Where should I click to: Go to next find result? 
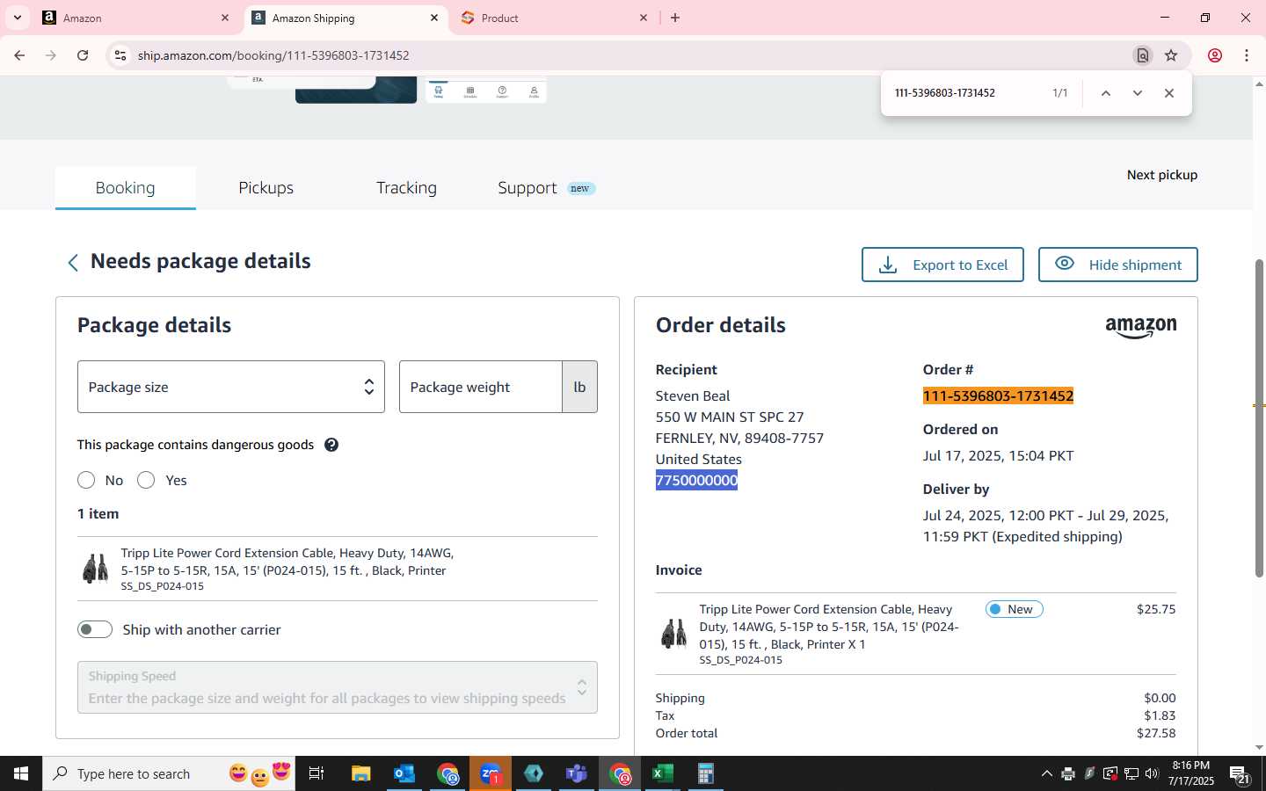[x=1138, y=93]
